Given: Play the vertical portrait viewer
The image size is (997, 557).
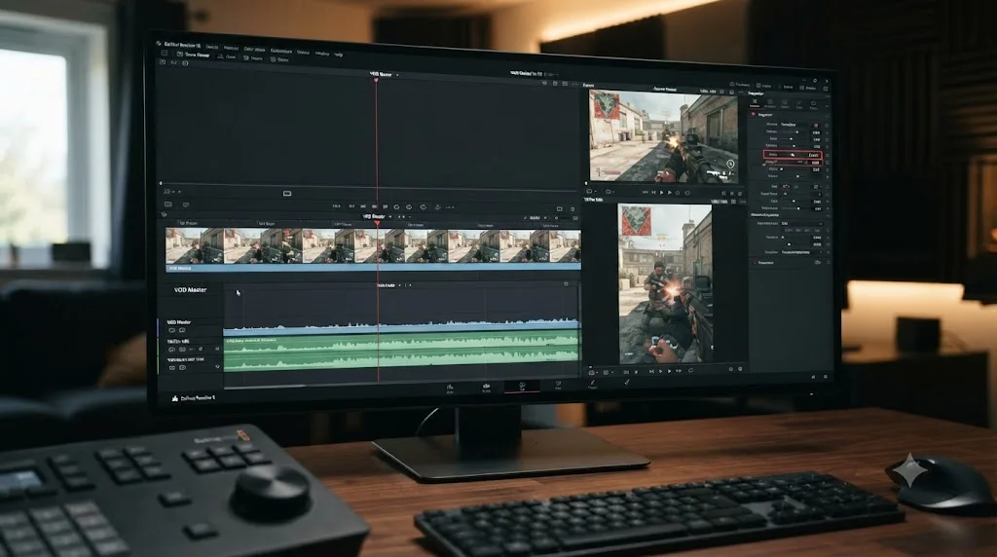Looking at the screenshot, I should pyautogui.click(x=669, y=371).
